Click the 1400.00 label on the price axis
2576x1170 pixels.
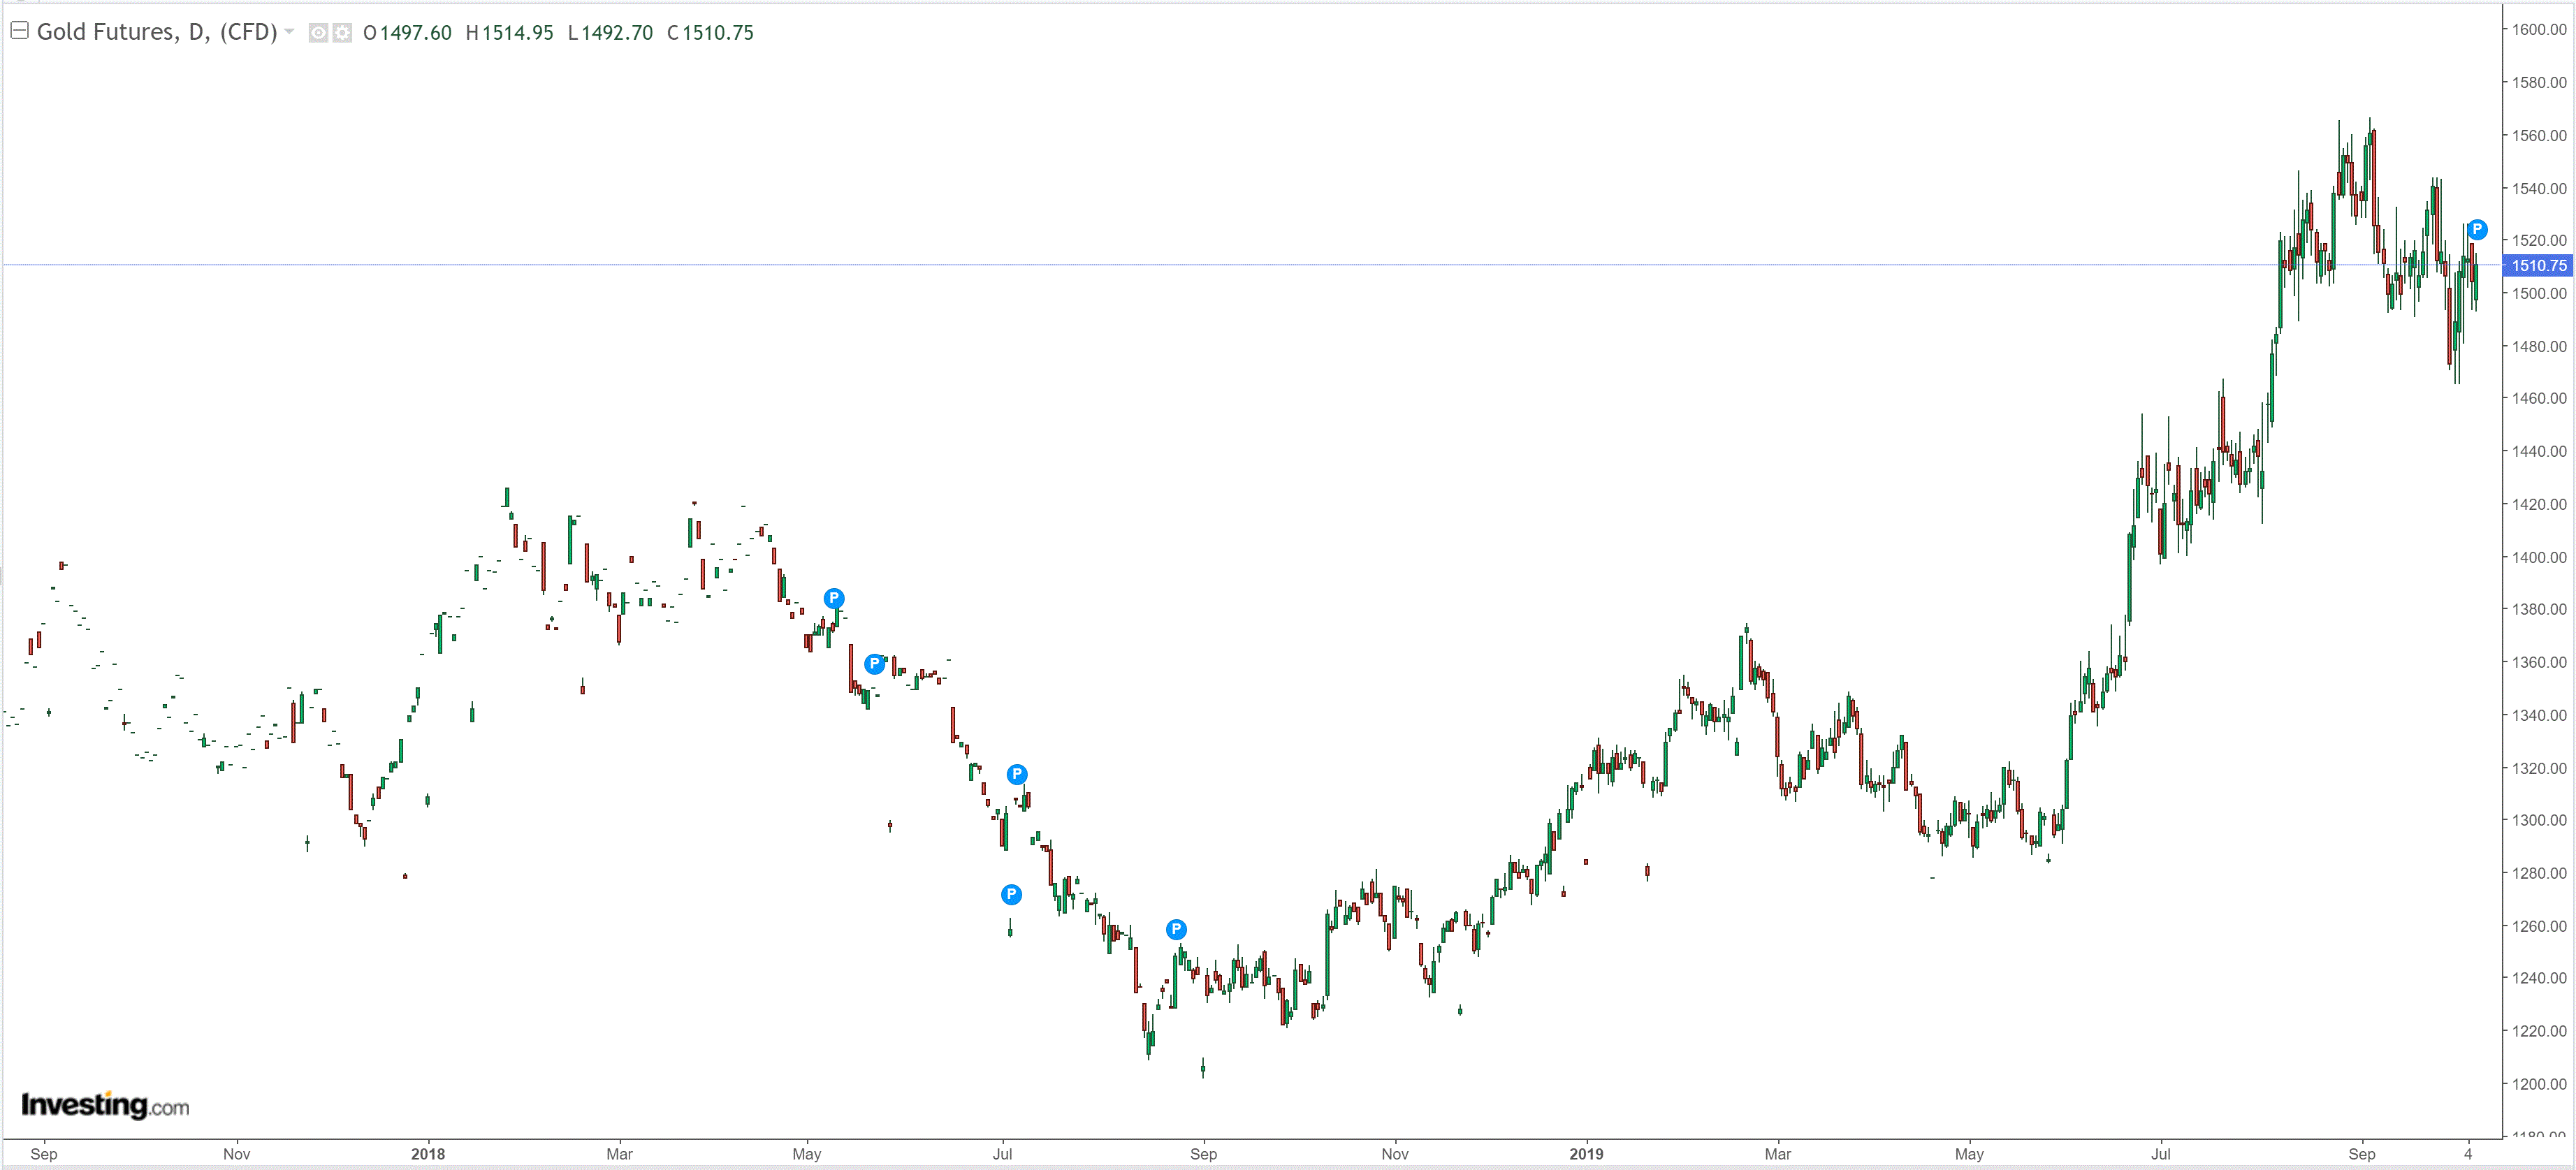pos(2538,557)
